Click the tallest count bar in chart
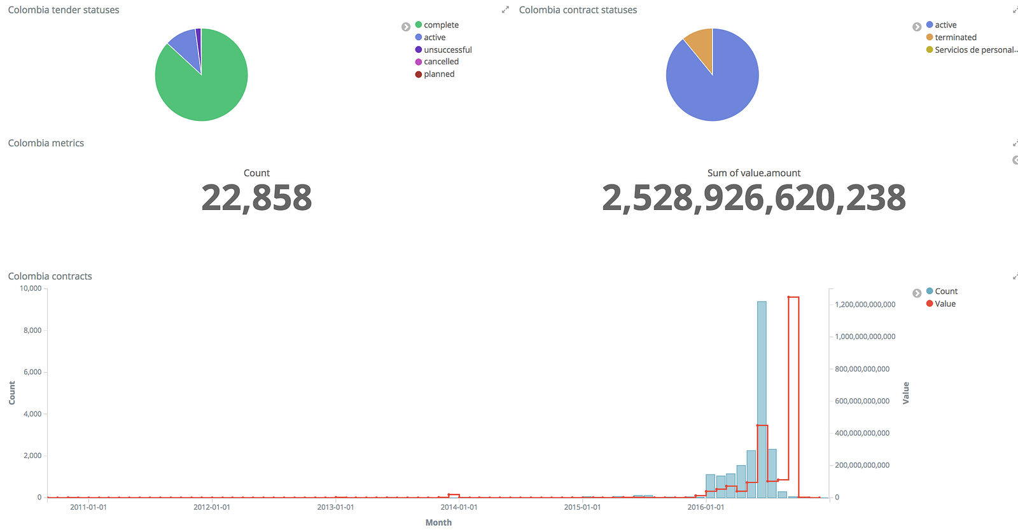1018x530 pixels. point(762,400)
